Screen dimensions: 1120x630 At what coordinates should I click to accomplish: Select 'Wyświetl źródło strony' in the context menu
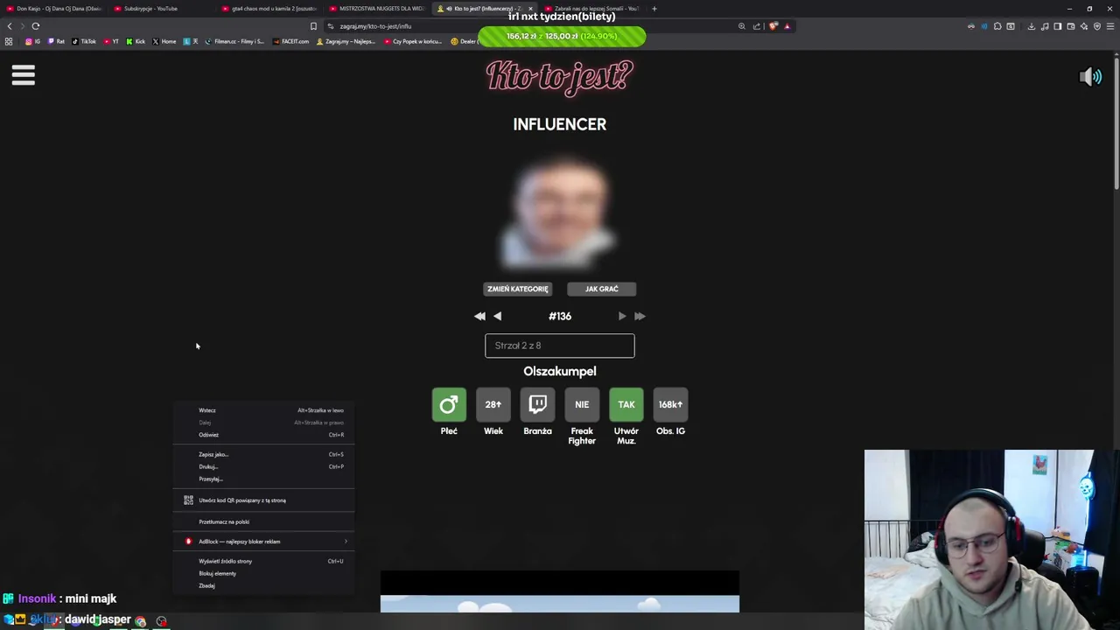click(263, 562)
